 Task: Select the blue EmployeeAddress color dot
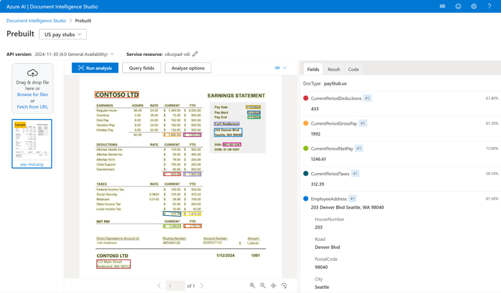306,199
